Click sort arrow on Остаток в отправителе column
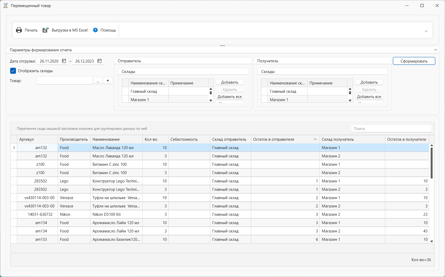445x277 pixels. (315, 139)
